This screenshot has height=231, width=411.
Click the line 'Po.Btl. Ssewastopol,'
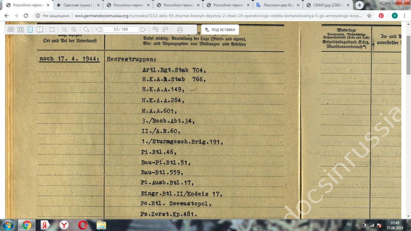pos(176,204)
